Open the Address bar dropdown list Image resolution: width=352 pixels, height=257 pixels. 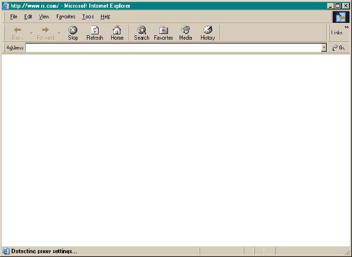tap(324, 48)
